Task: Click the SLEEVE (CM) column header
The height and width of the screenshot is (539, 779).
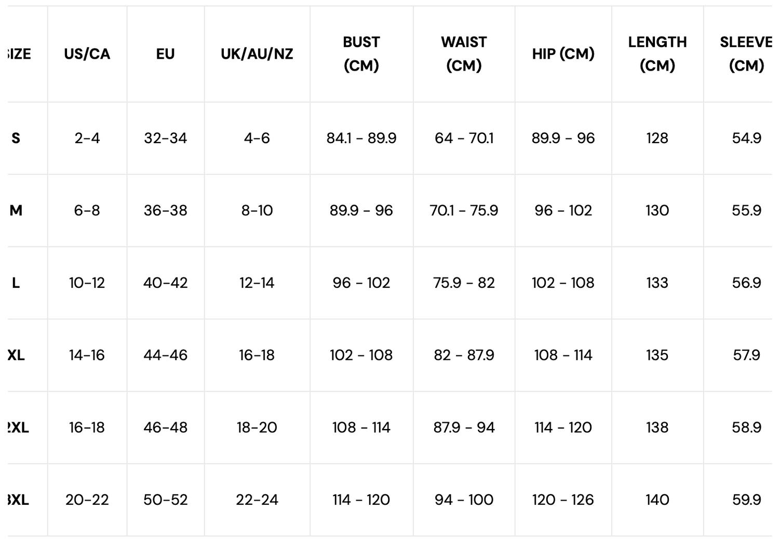Action: 746,54
